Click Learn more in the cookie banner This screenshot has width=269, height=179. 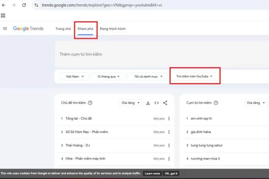point(152,174)
